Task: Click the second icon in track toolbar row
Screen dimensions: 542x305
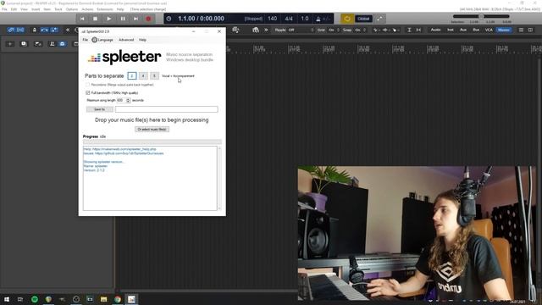Action: click(x=24, y=44)
